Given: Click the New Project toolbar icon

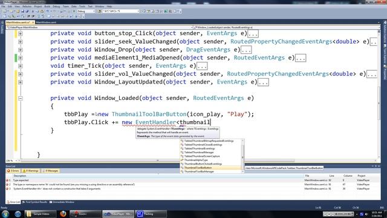Looking at the screenshot, I should 5,11.
